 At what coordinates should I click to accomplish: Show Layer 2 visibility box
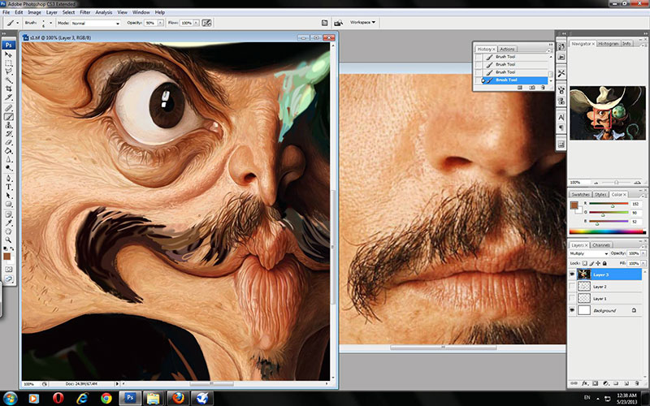(x=572, y=287)
